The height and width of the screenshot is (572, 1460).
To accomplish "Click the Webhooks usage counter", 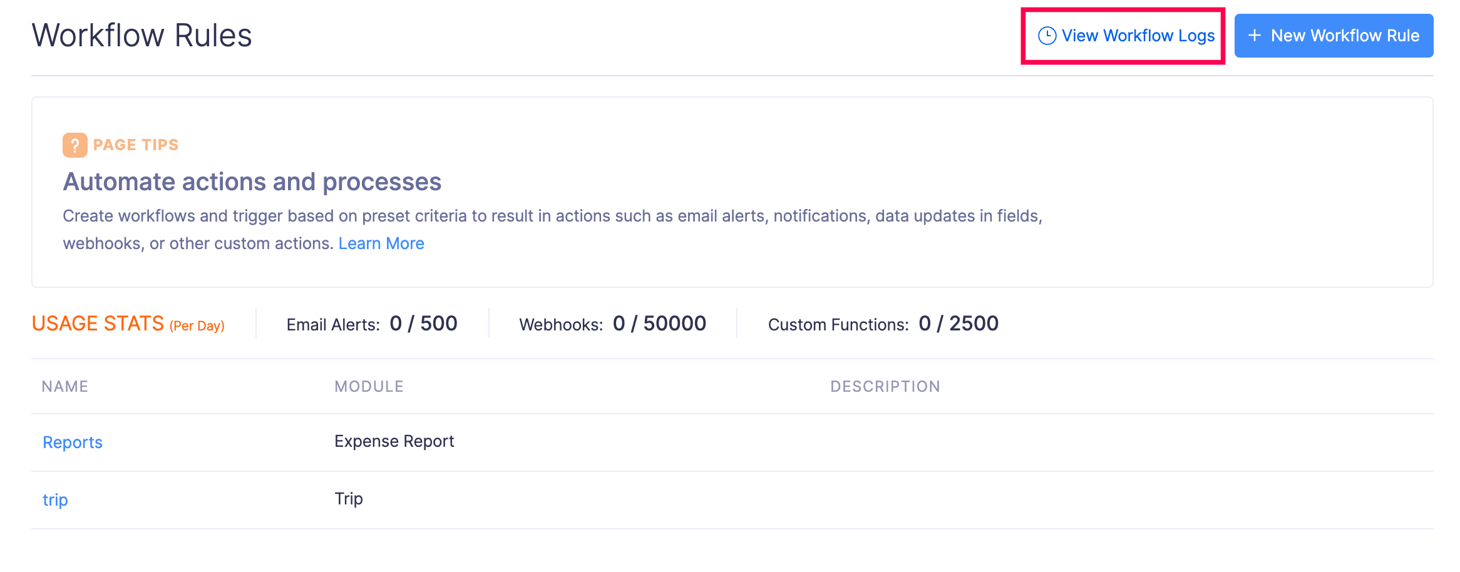I will pos(612,324).
